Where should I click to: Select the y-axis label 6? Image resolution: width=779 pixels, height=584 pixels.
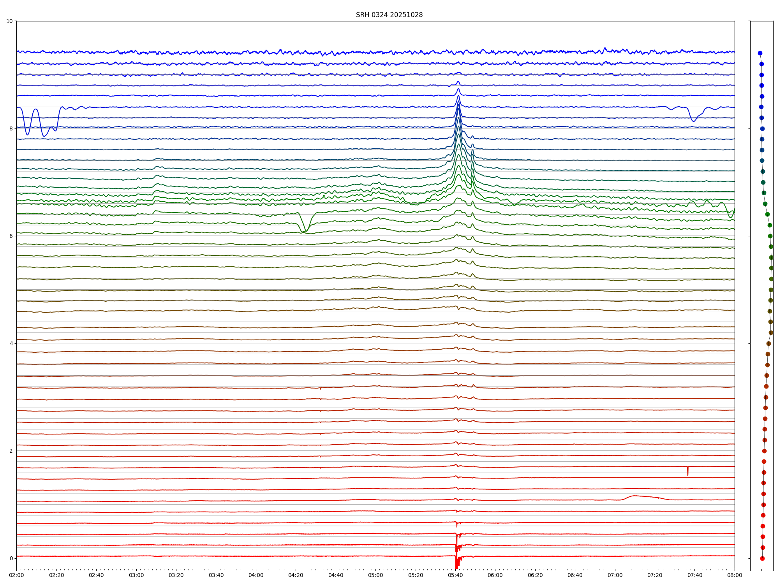coord(11,236)
